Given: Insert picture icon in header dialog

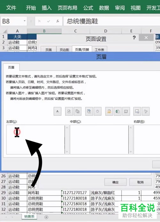Looking at the screenshot, I should point(137,111).
